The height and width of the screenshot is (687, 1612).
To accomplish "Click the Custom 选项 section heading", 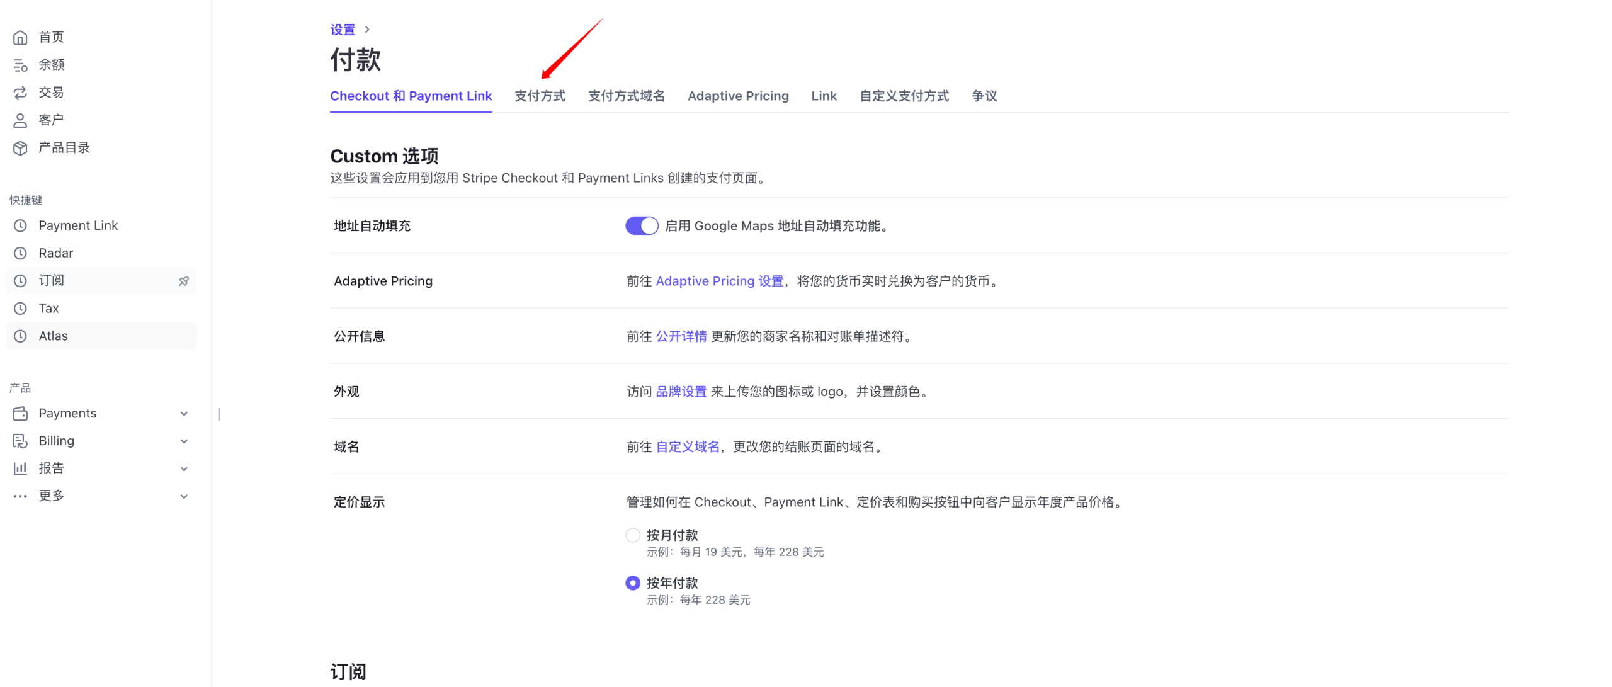I will click(x=384, y=156).
